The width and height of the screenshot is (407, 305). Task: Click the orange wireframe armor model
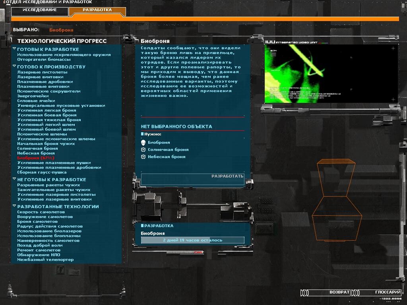pos(337,200)
